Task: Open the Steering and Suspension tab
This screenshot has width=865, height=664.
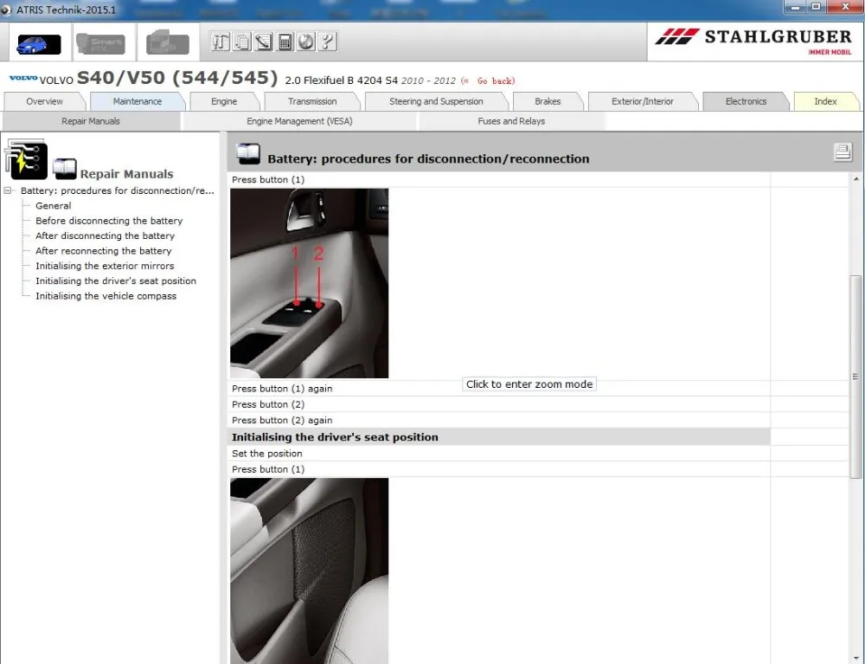Action: tap(436, 101)
